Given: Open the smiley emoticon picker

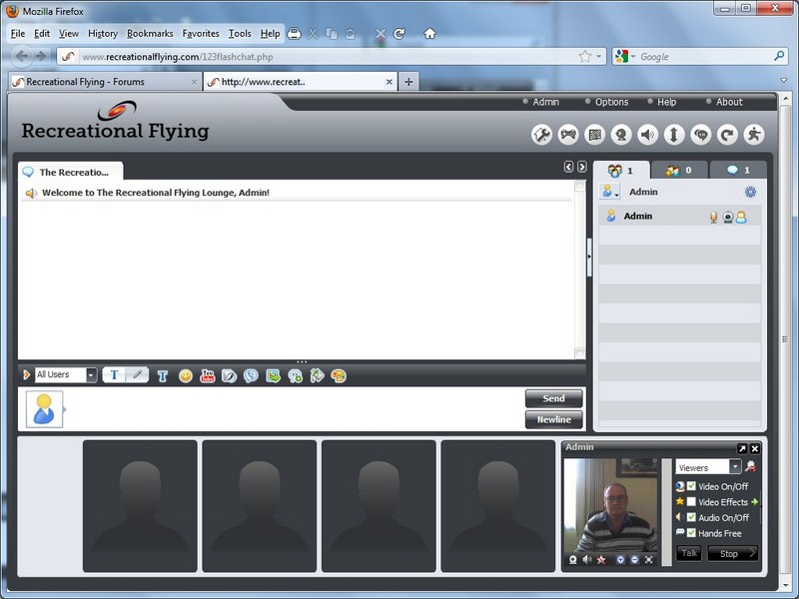Looking at the screenshot, I should pyautogui.click(x=186, y=376).
